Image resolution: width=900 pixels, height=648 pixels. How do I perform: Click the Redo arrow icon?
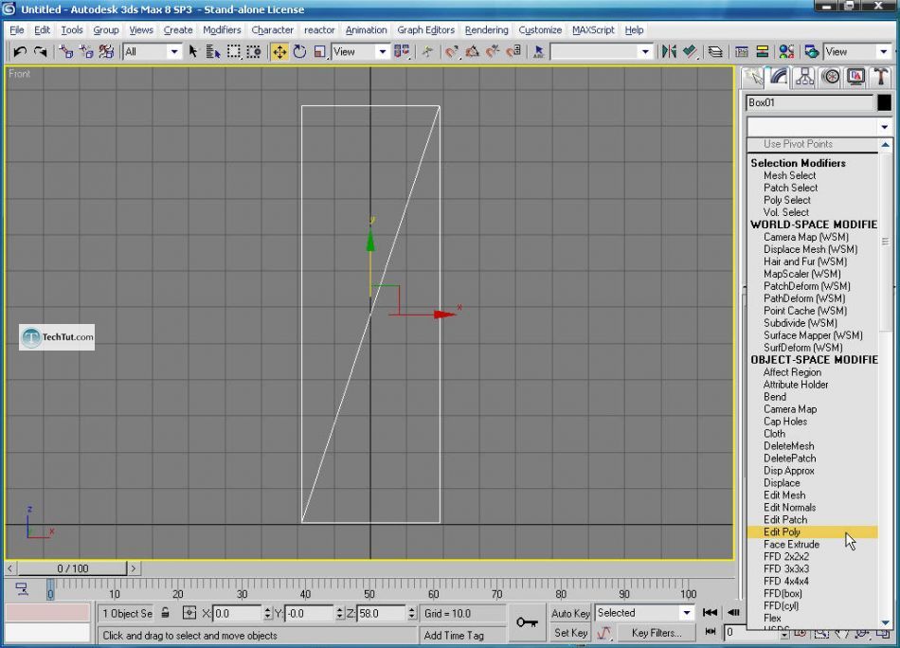point(40,52)
